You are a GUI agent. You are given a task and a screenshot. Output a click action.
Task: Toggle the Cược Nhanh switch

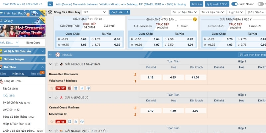(x=234, y=4)
